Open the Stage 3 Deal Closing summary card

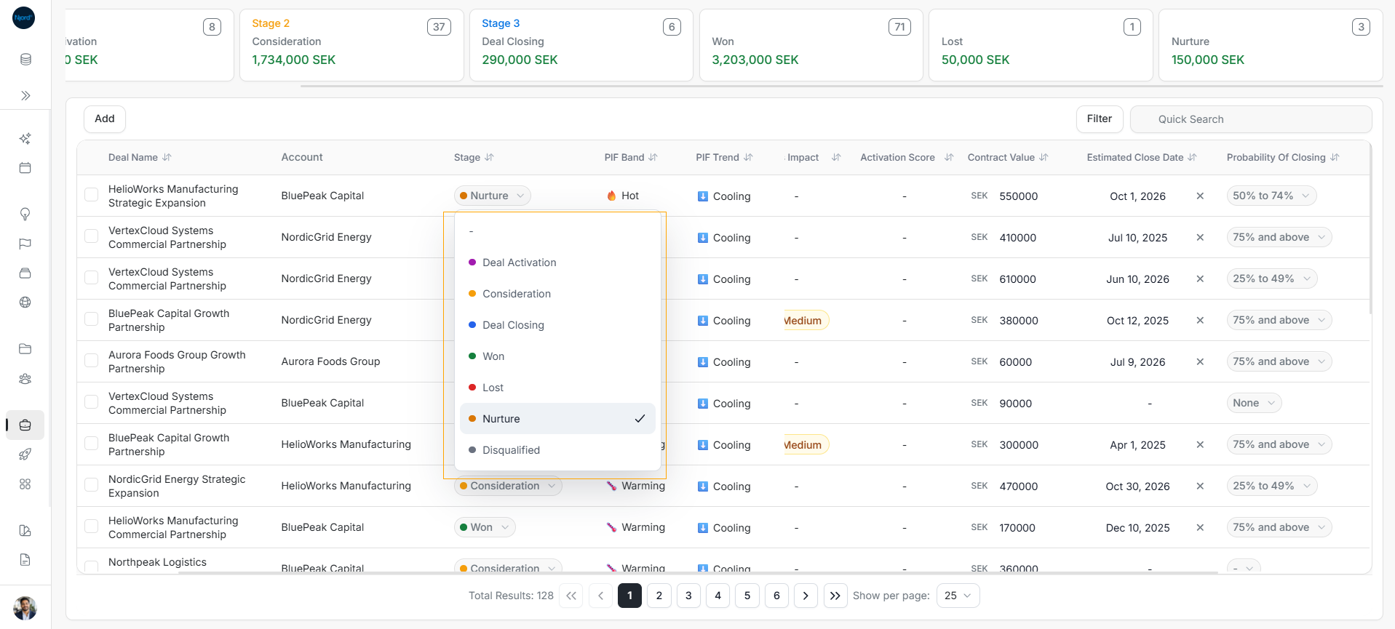pyautogui.click(x=581, y=45)
